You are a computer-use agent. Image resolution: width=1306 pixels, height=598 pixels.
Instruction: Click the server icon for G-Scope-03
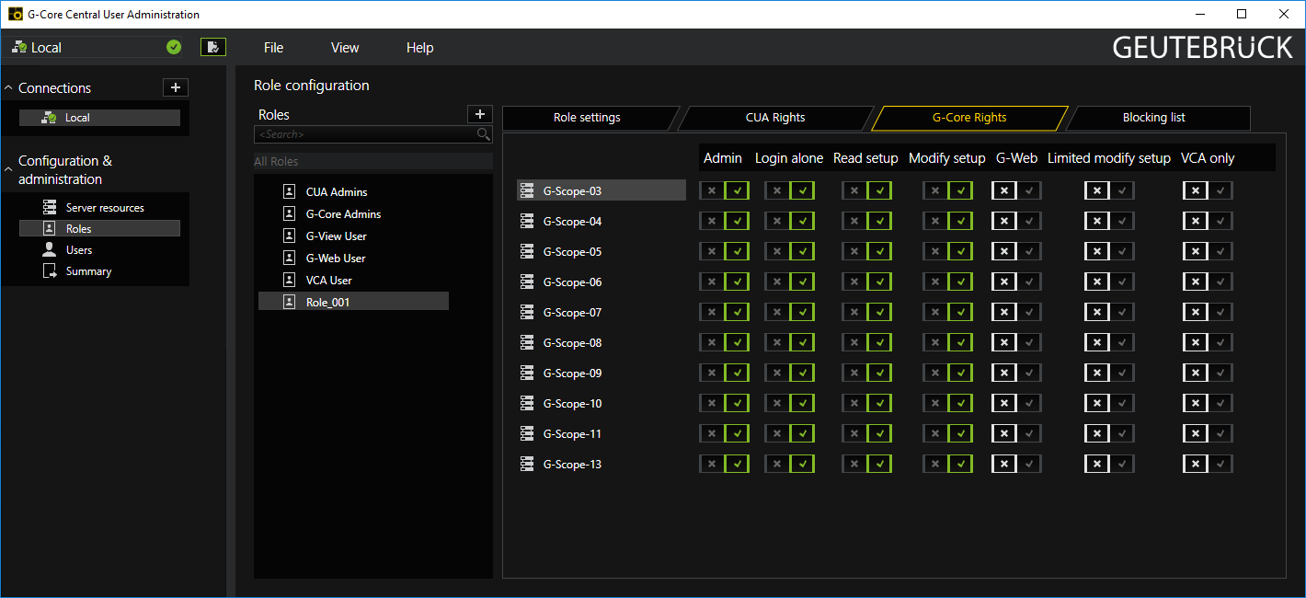[x=527, y=190]
